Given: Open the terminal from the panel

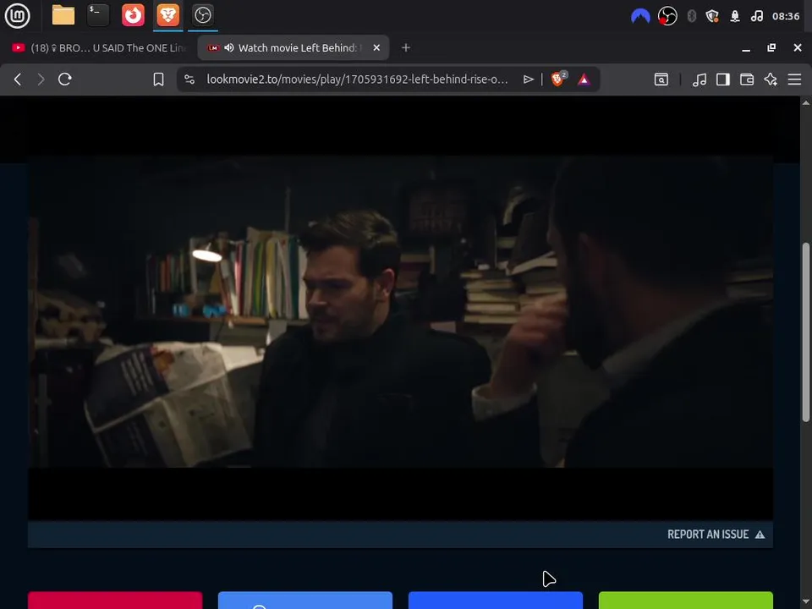Looking at the screenshot, I should point(98,15).
